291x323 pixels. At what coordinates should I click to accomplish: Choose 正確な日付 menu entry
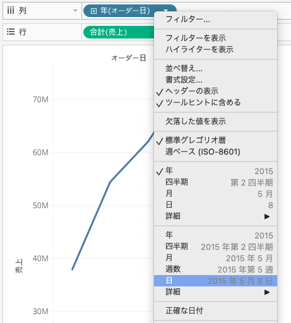click(215, 310)
